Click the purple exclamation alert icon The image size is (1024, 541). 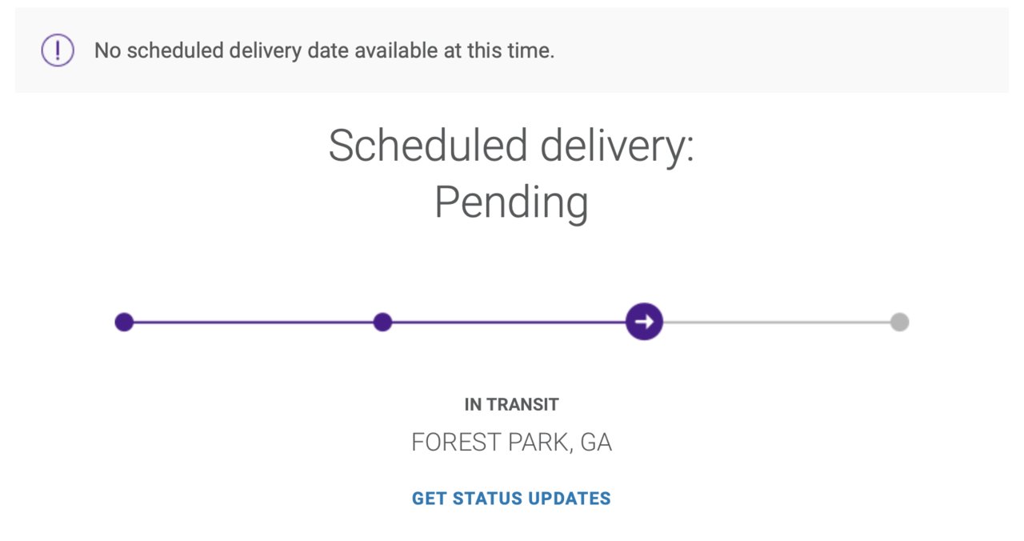(x=58, y=50)
